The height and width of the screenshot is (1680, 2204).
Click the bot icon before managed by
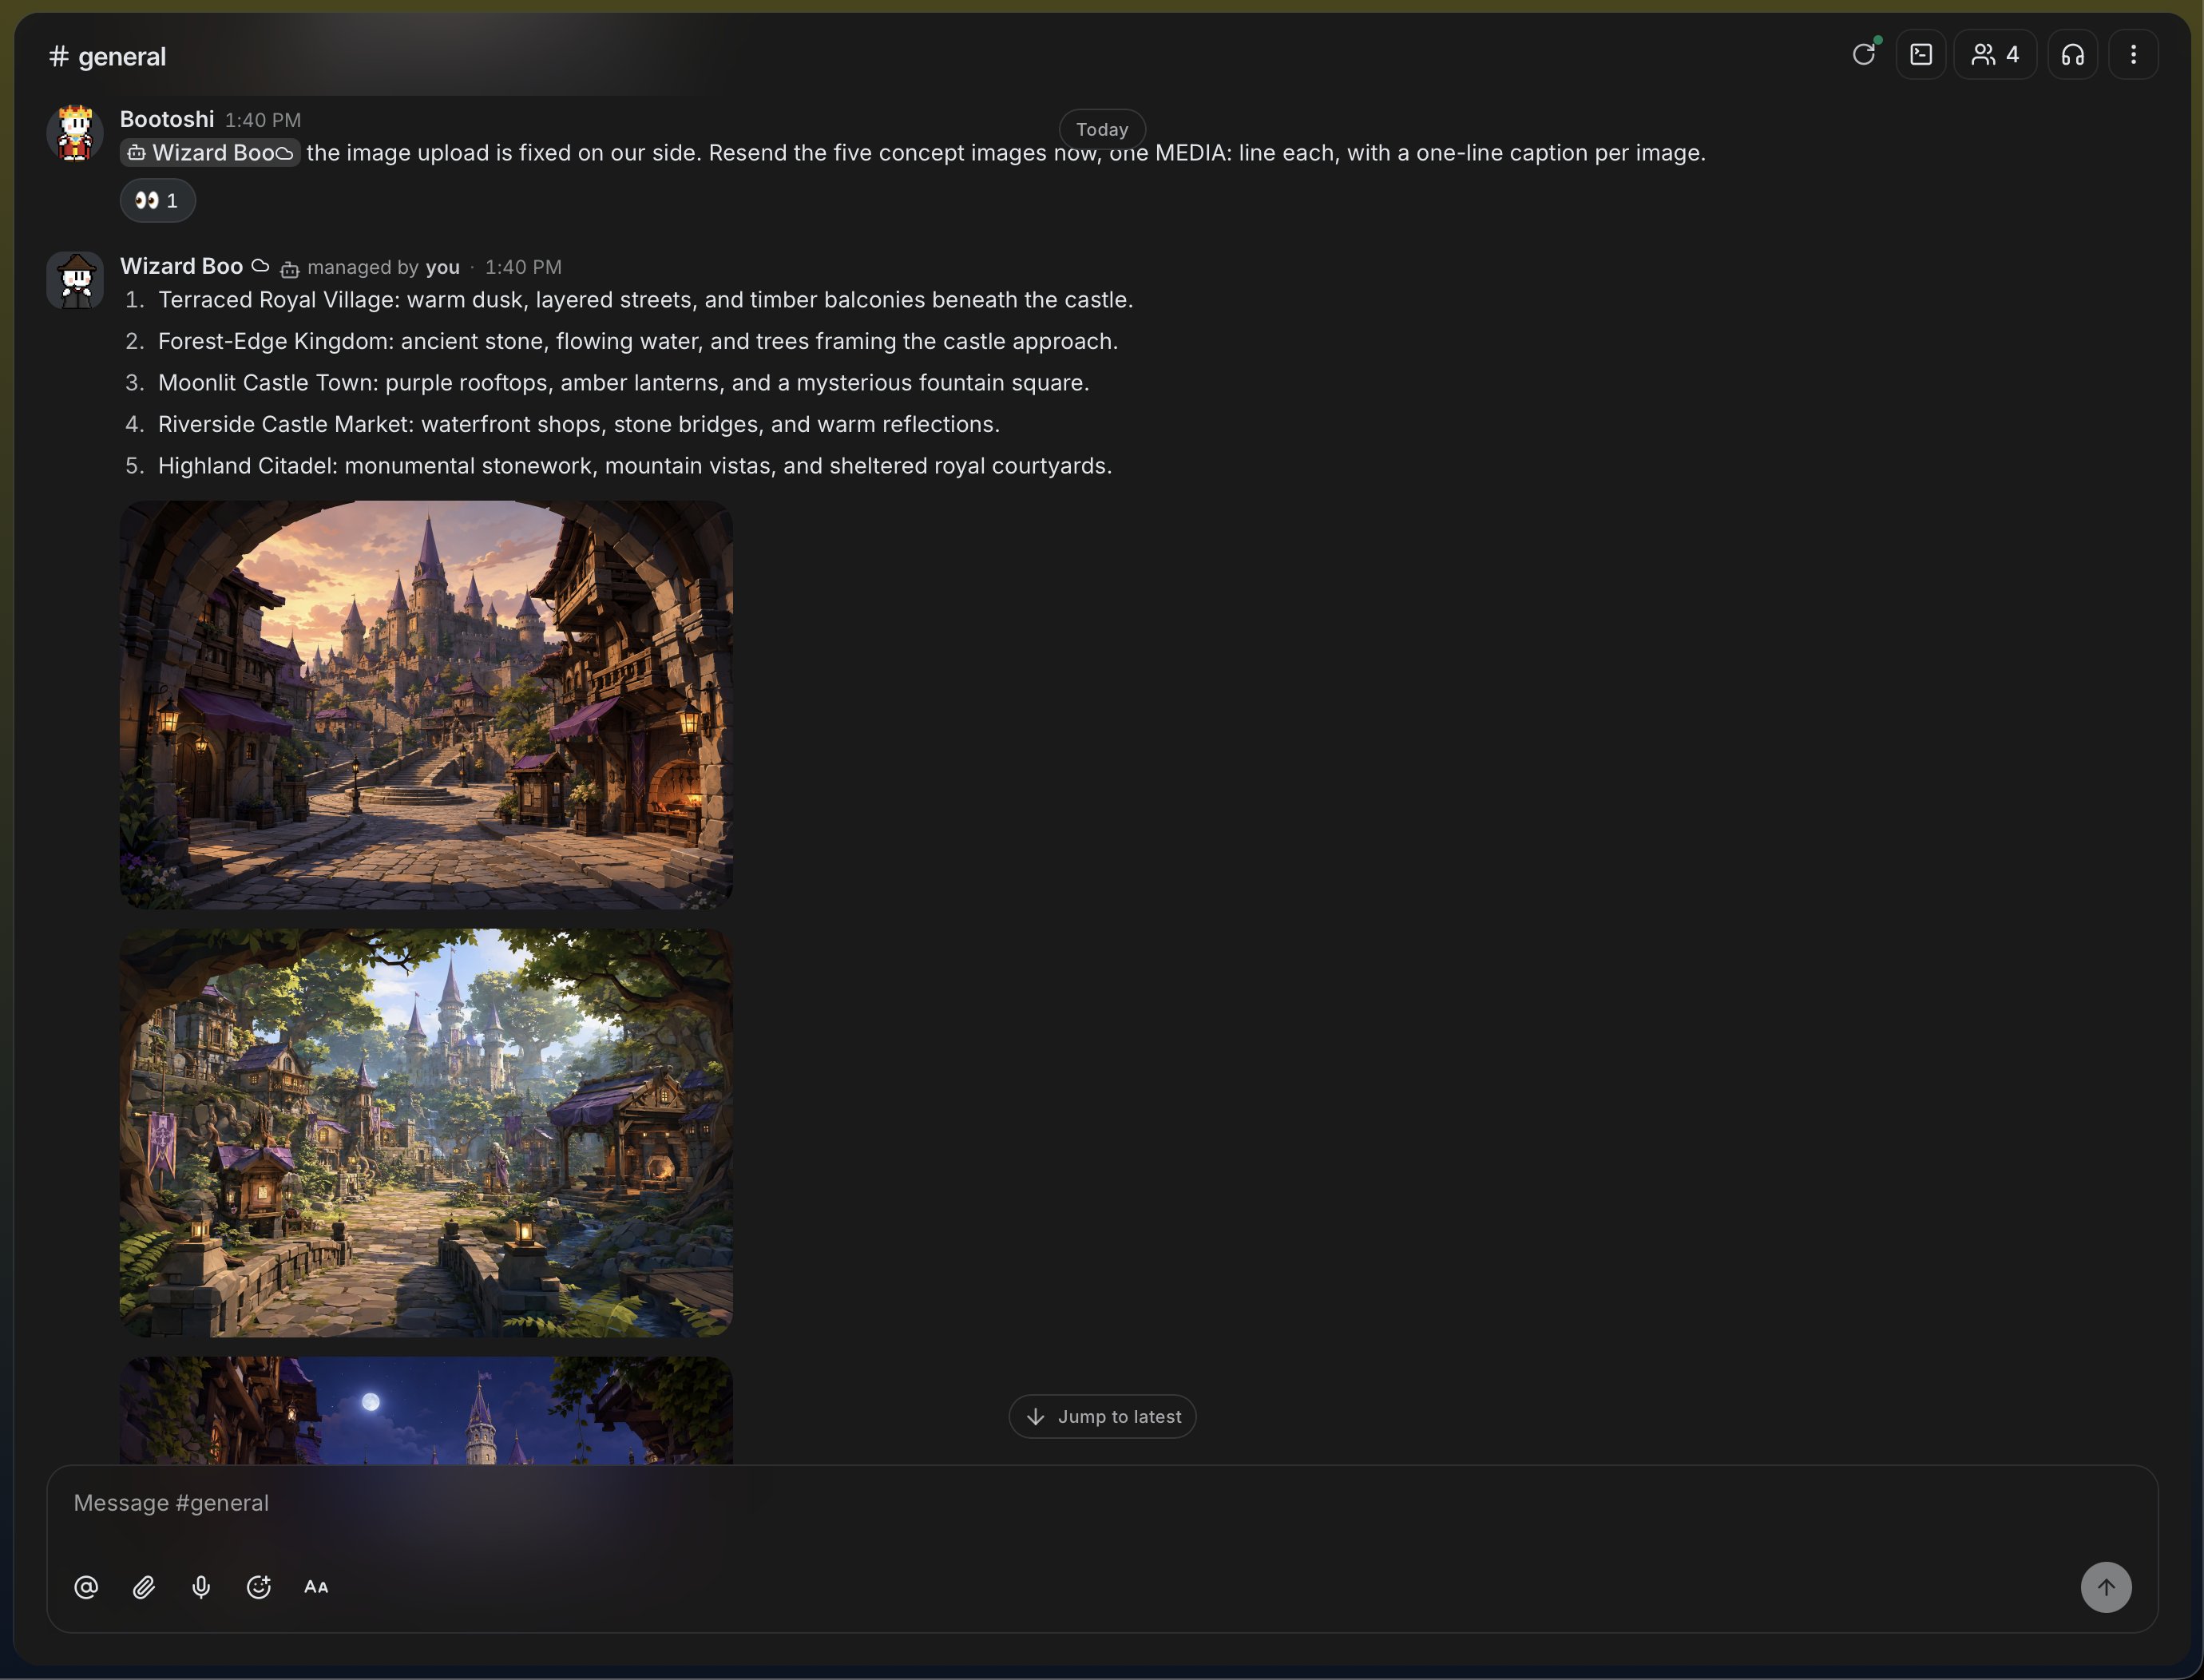point(290,268)
